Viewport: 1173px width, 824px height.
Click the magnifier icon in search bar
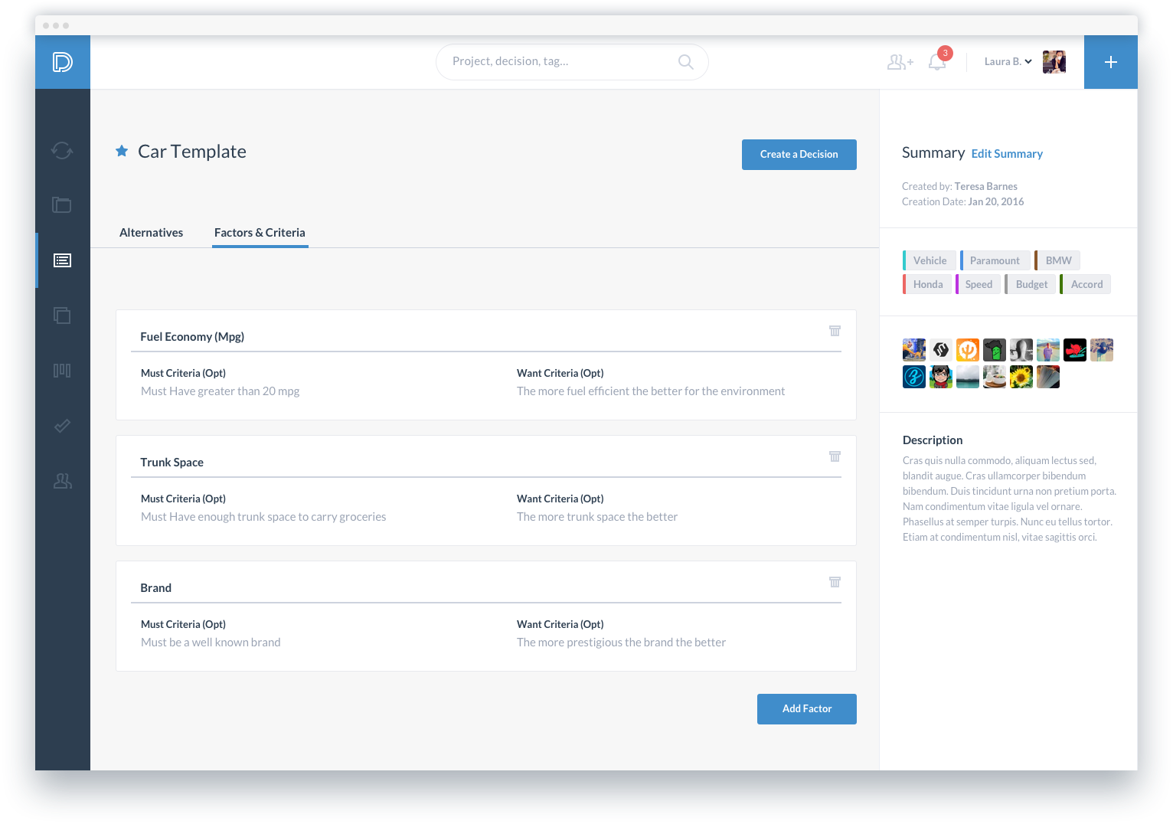[686, 62]
